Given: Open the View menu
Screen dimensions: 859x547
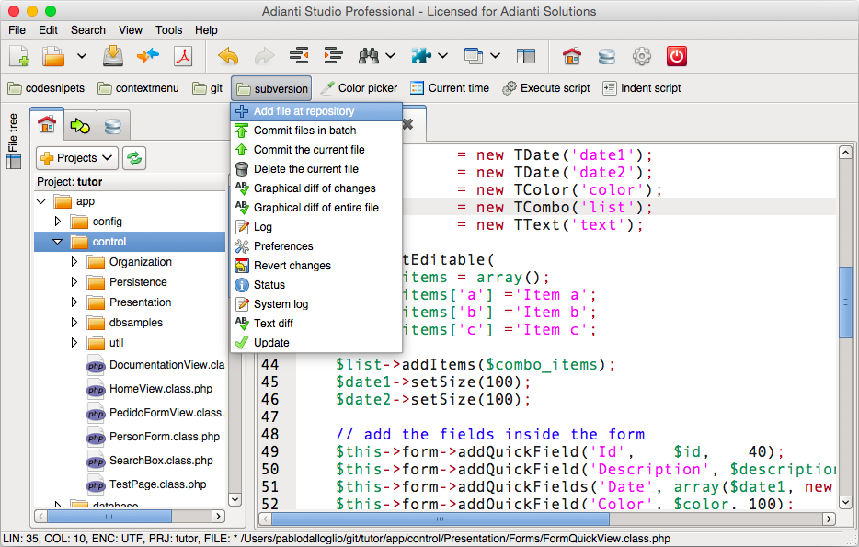Looking at the screenshot, I should [x=131, y=30].
